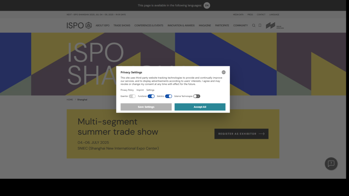Go to the Home breadcrumb
The height and width of the screenshot is (196, 349).
click(x=70, y=100)
